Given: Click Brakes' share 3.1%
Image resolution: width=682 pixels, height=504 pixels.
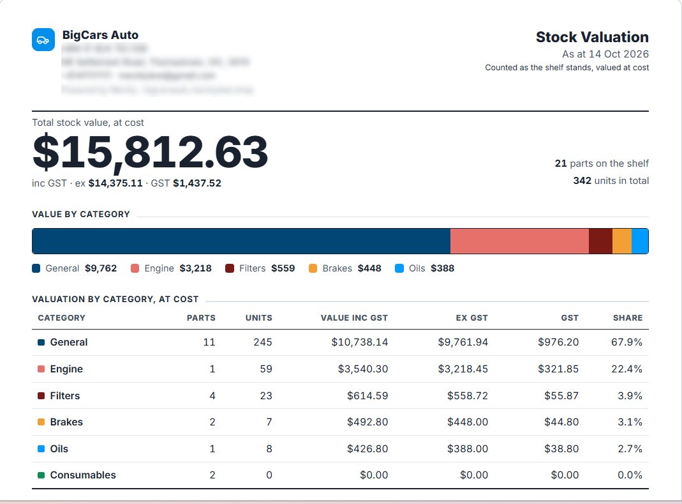Looking at the screenshot, I should click(630, 422).
